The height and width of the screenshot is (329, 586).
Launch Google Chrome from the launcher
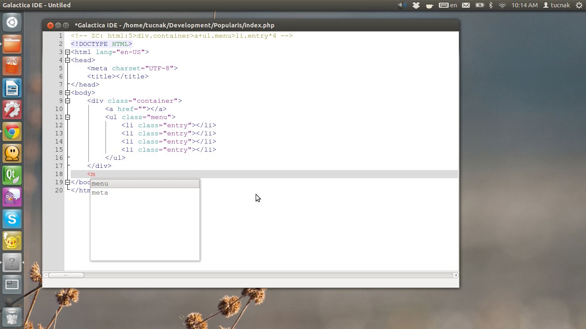[12, 132]
